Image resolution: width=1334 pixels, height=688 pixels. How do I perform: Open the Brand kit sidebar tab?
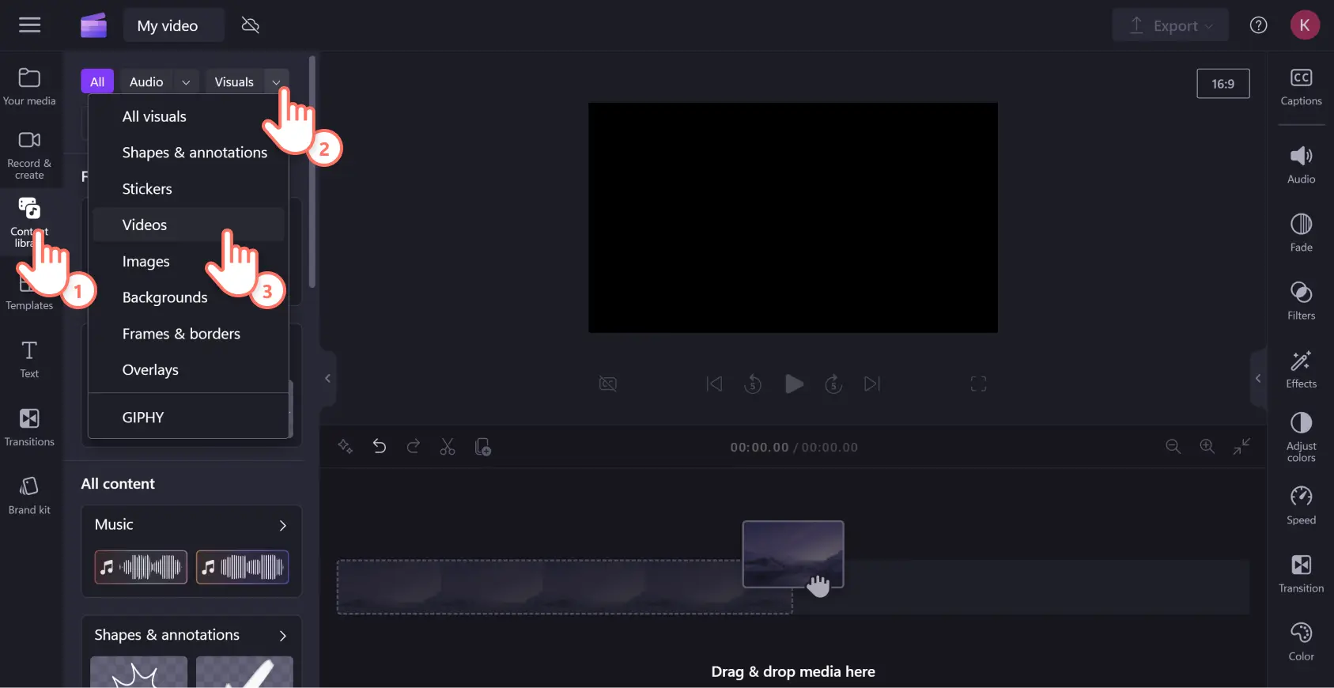pyautogui.click(x=29, y=496)
